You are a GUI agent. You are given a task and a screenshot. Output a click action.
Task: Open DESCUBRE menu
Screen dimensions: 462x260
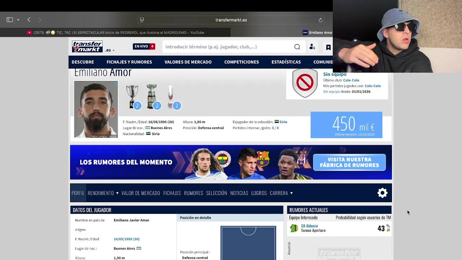[x=83, y=62]
